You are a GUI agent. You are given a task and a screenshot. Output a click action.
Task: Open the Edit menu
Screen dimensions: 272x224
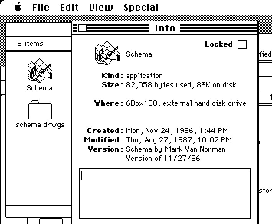tap(69, 7)
